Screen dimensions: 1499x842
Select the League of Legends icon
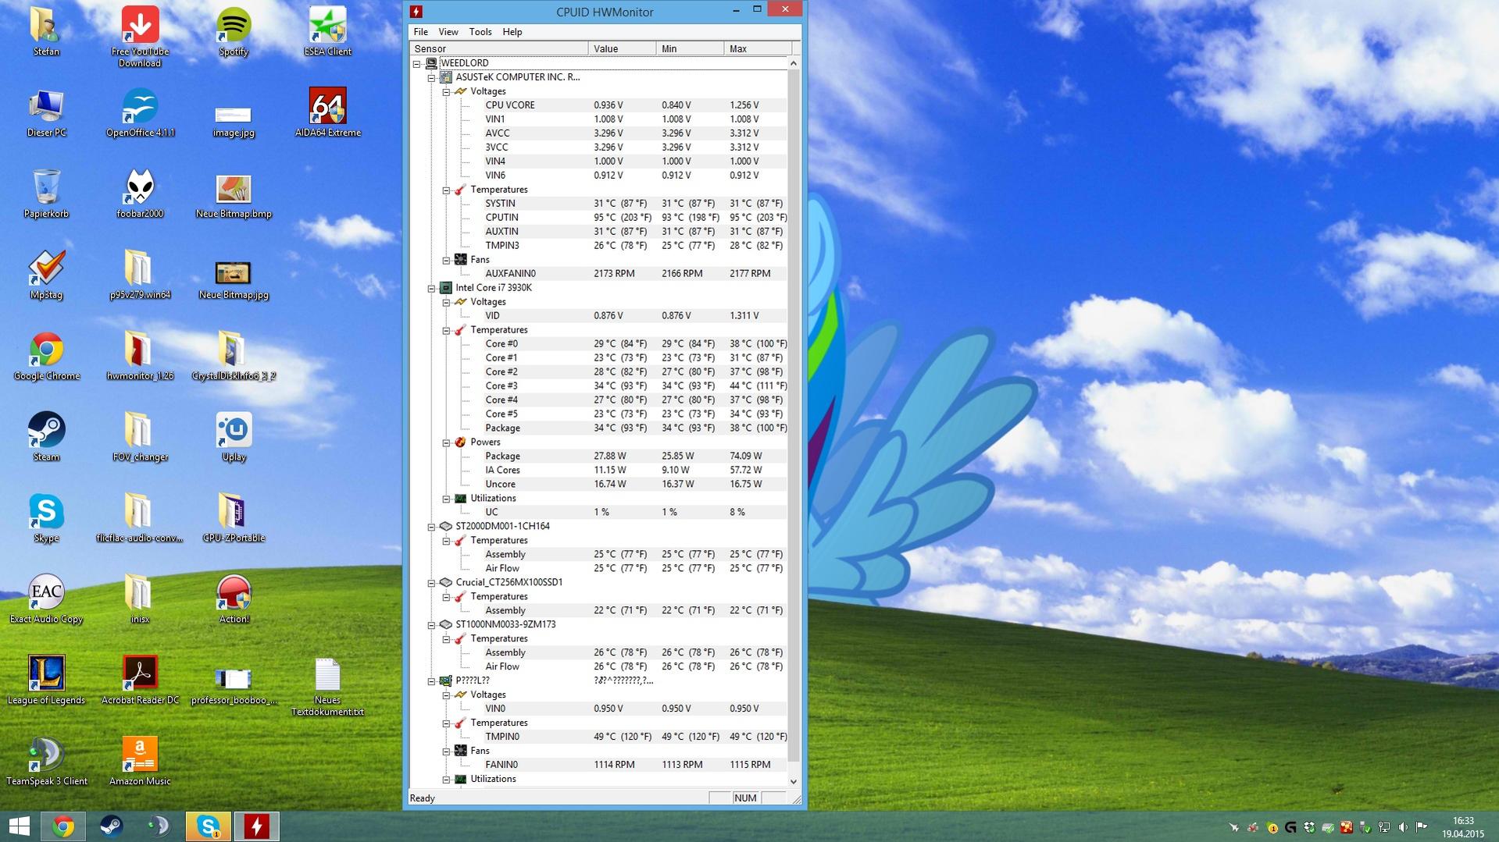(46, 681)
